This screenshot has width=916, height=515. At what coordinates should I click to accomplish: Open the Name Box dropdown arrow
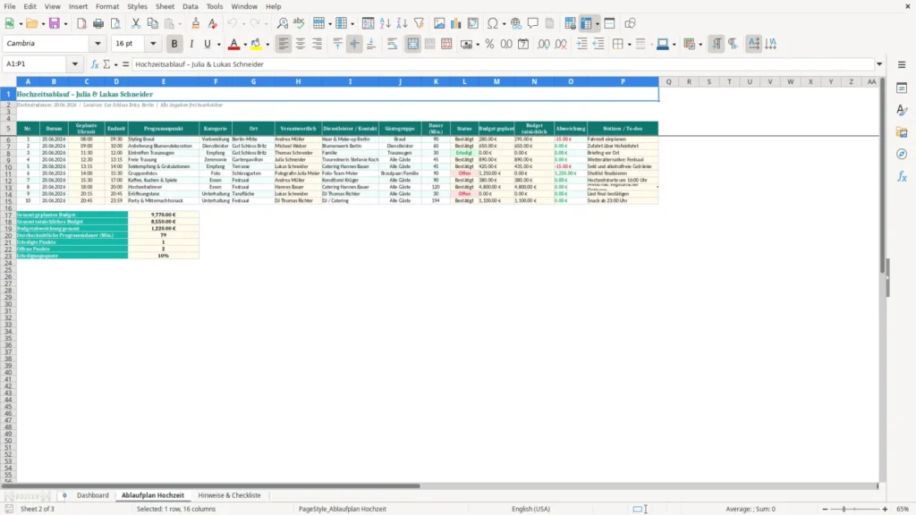click(x=75, y=64)
